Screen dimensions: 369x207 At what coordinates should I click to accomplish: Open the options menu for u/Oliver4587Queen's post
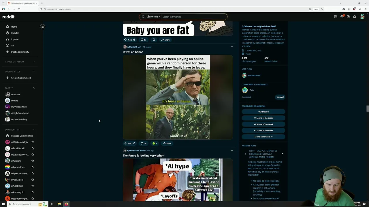[231, 150]
